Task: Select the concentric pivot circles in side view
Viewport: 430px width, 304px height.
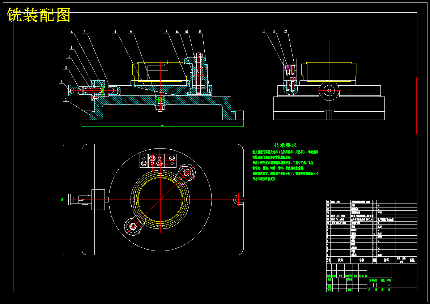Action: pos(329,90)
